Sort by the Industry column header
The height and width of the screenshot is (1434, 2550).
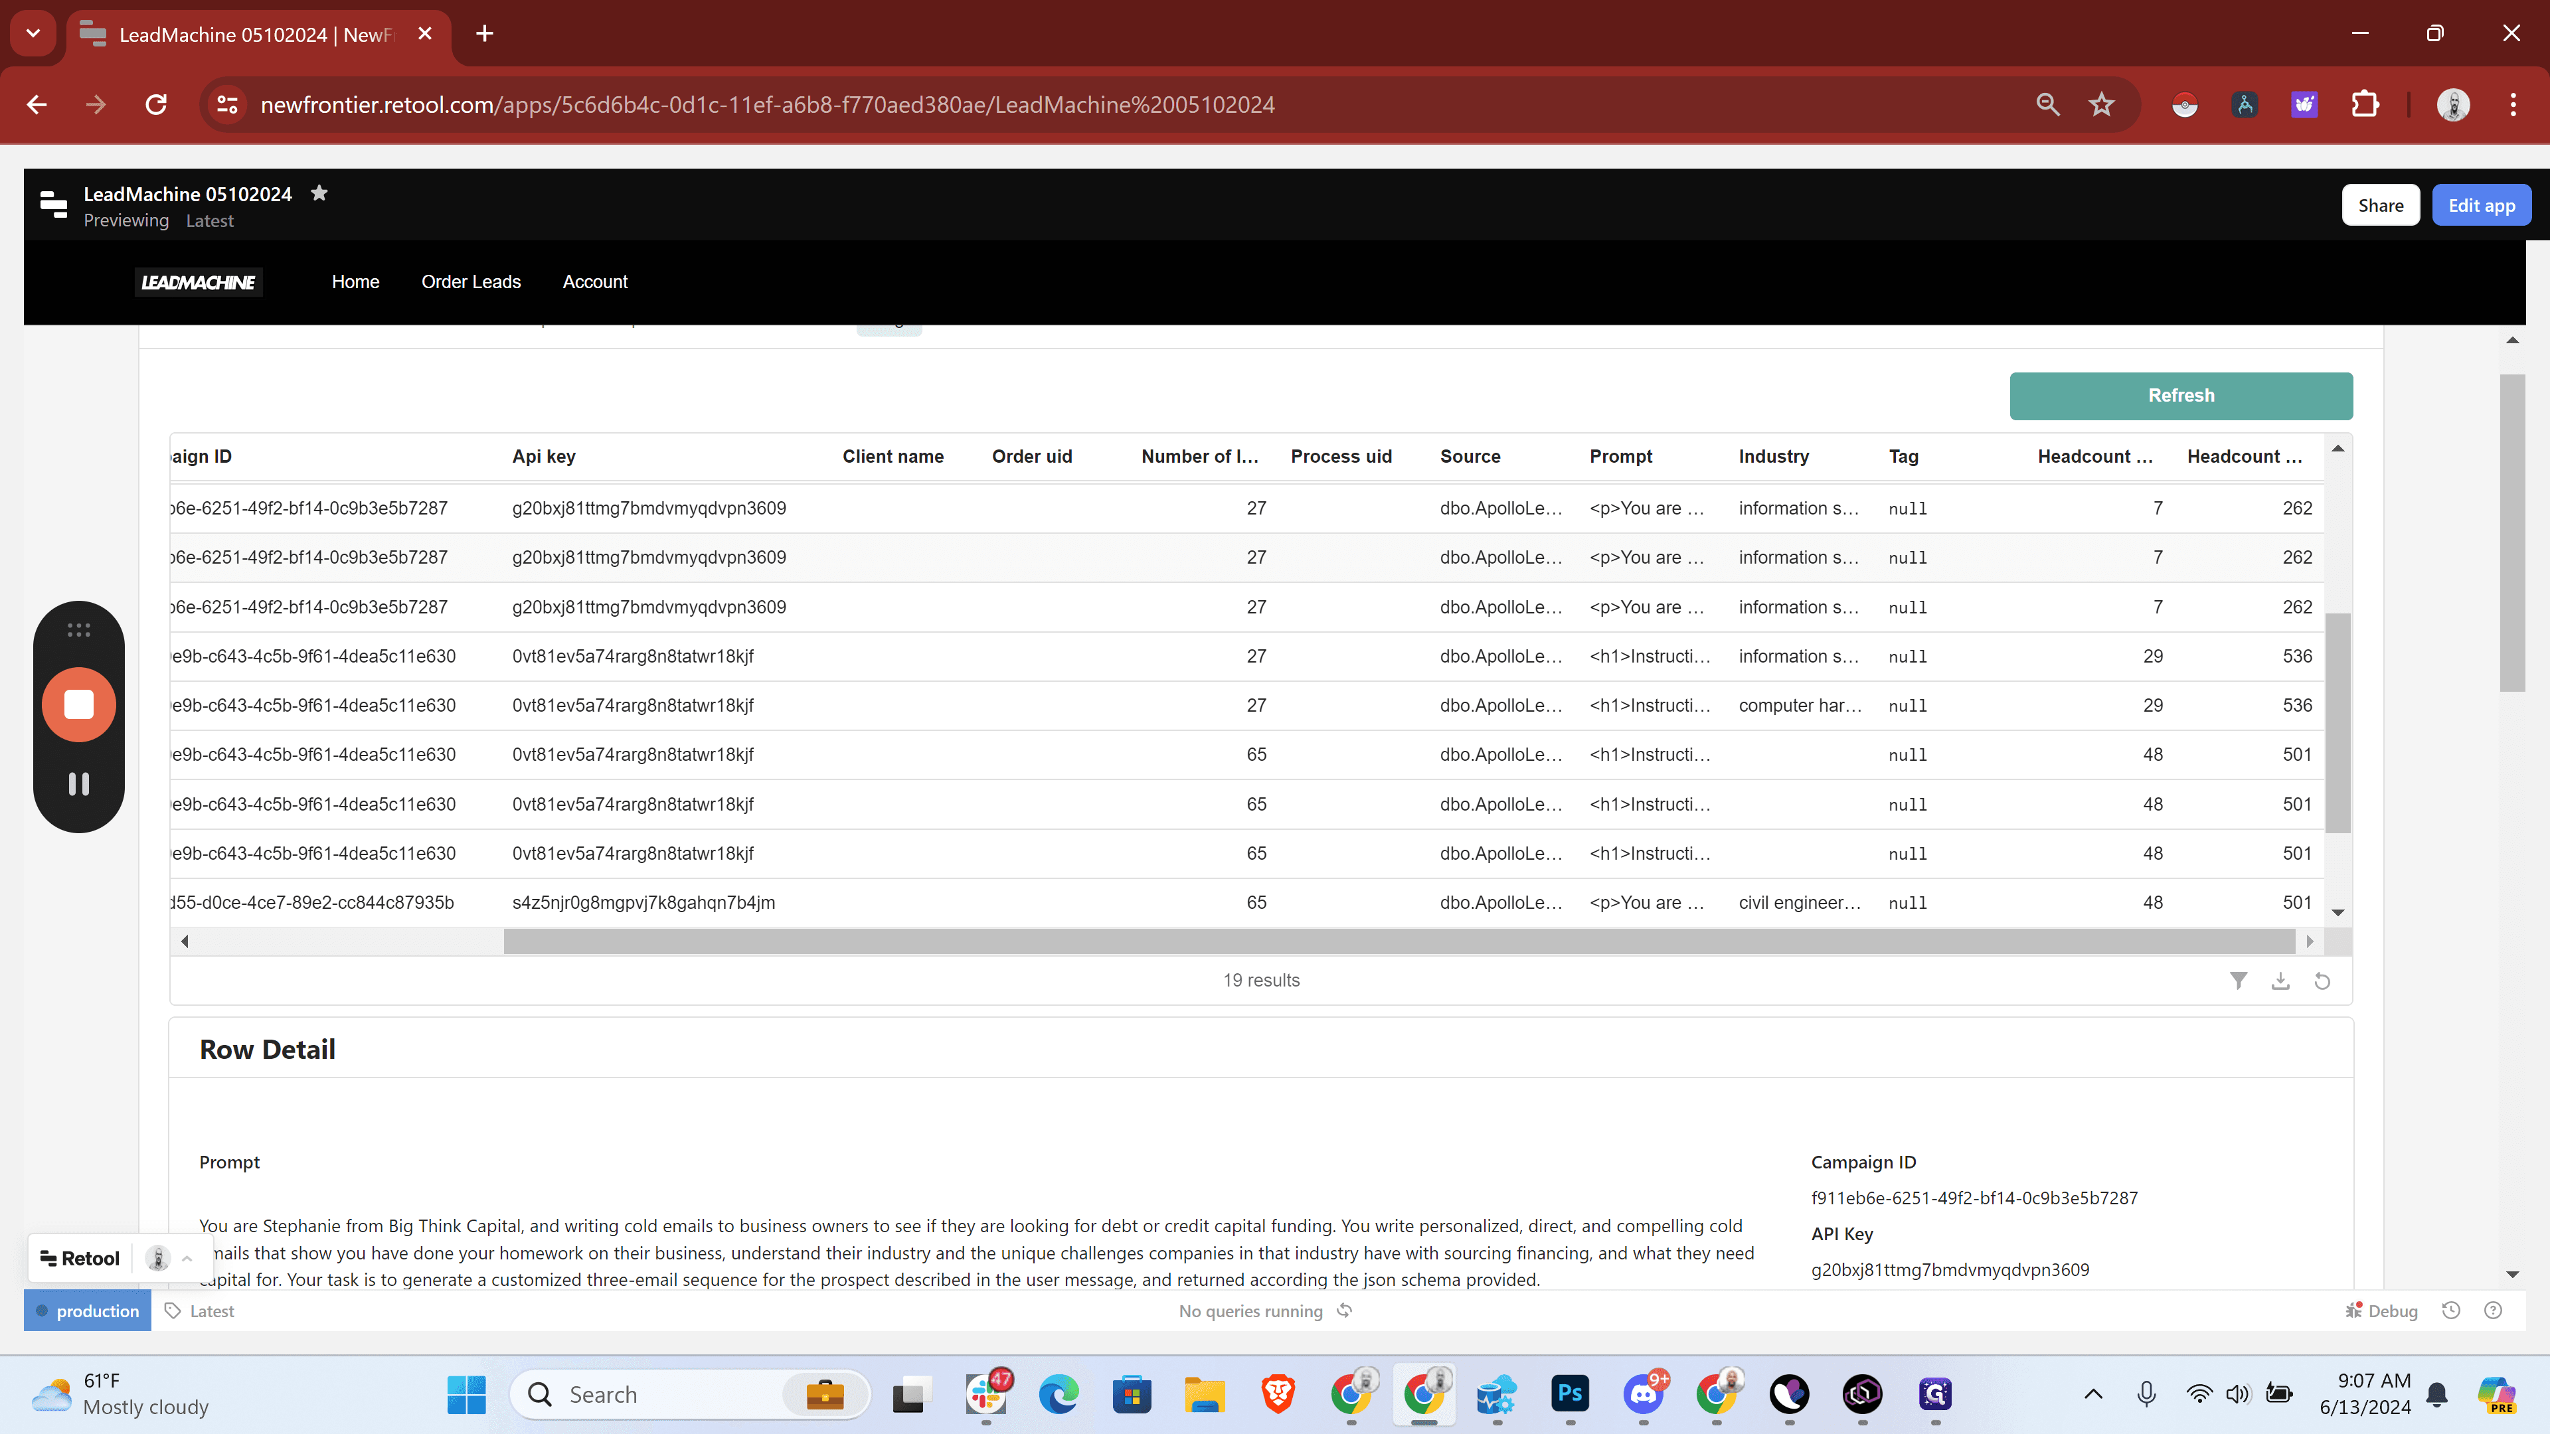coord(1773,456)
